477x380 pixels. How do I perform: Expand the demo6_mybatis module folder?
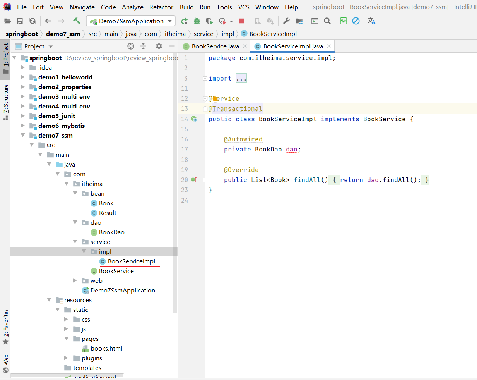(23, 126)
